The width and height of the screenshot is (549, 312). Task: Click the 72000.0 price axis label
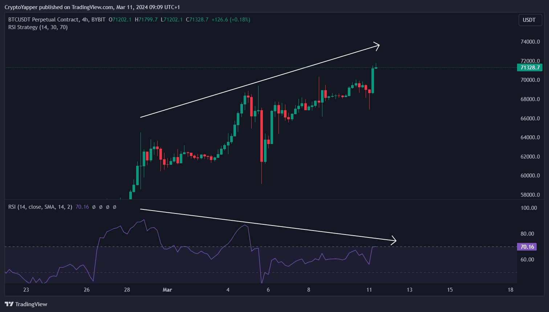pyautogui.click(x=530, y=61)
